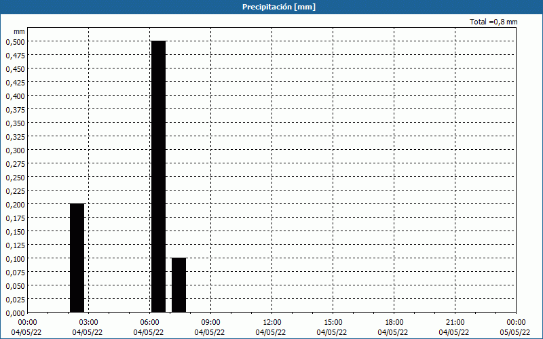This screenshot has width=543, height=339.
Task: Pick the 0,275 axis tick label
Action: click(15, 164)
